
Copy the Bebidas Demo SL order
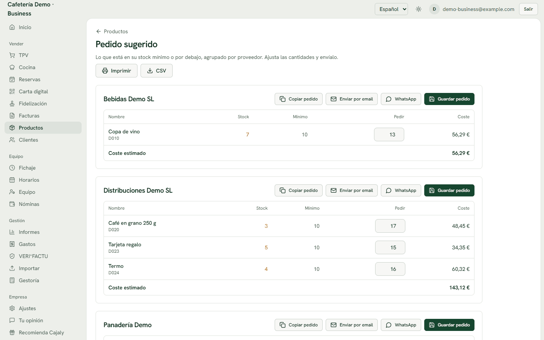tap(298, 99)
